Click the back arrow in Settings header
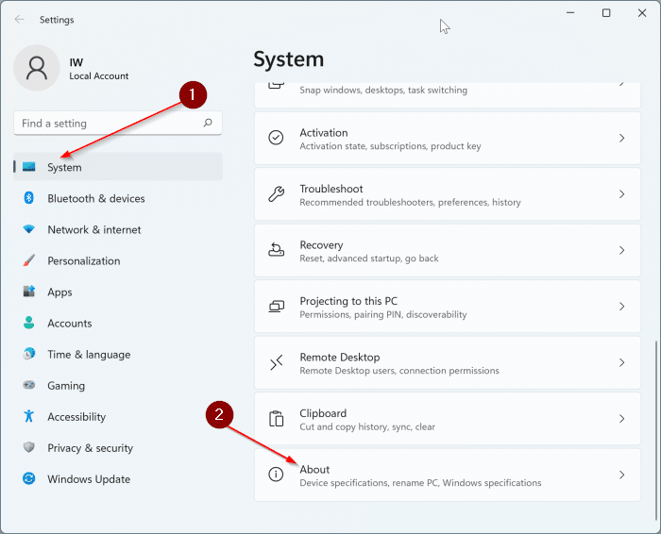 pos(20,20)
